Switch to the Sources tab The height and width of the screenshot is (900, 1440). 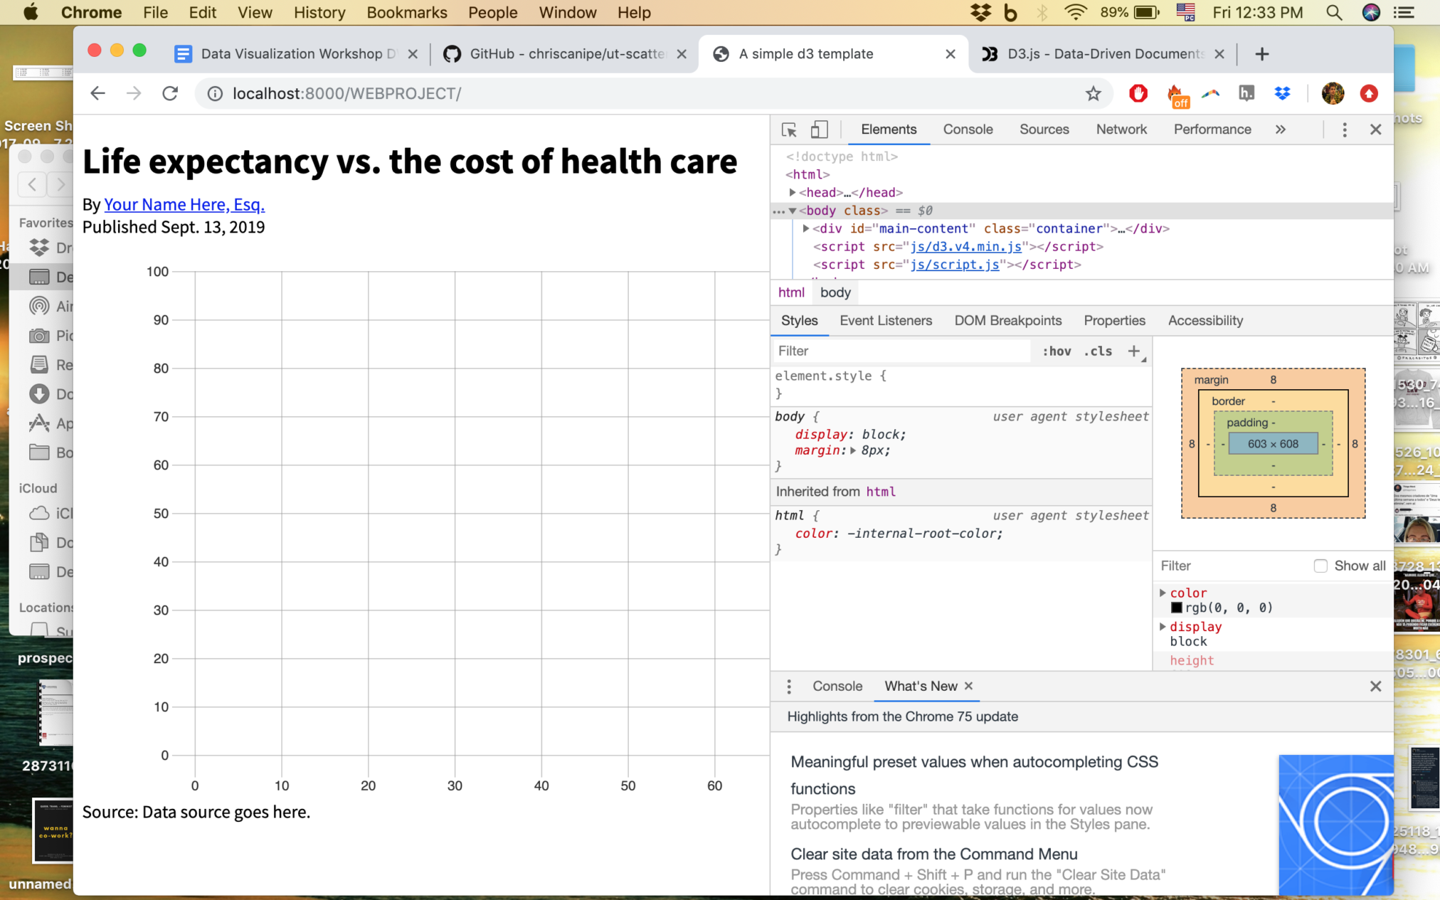[x=1044, y=129]
